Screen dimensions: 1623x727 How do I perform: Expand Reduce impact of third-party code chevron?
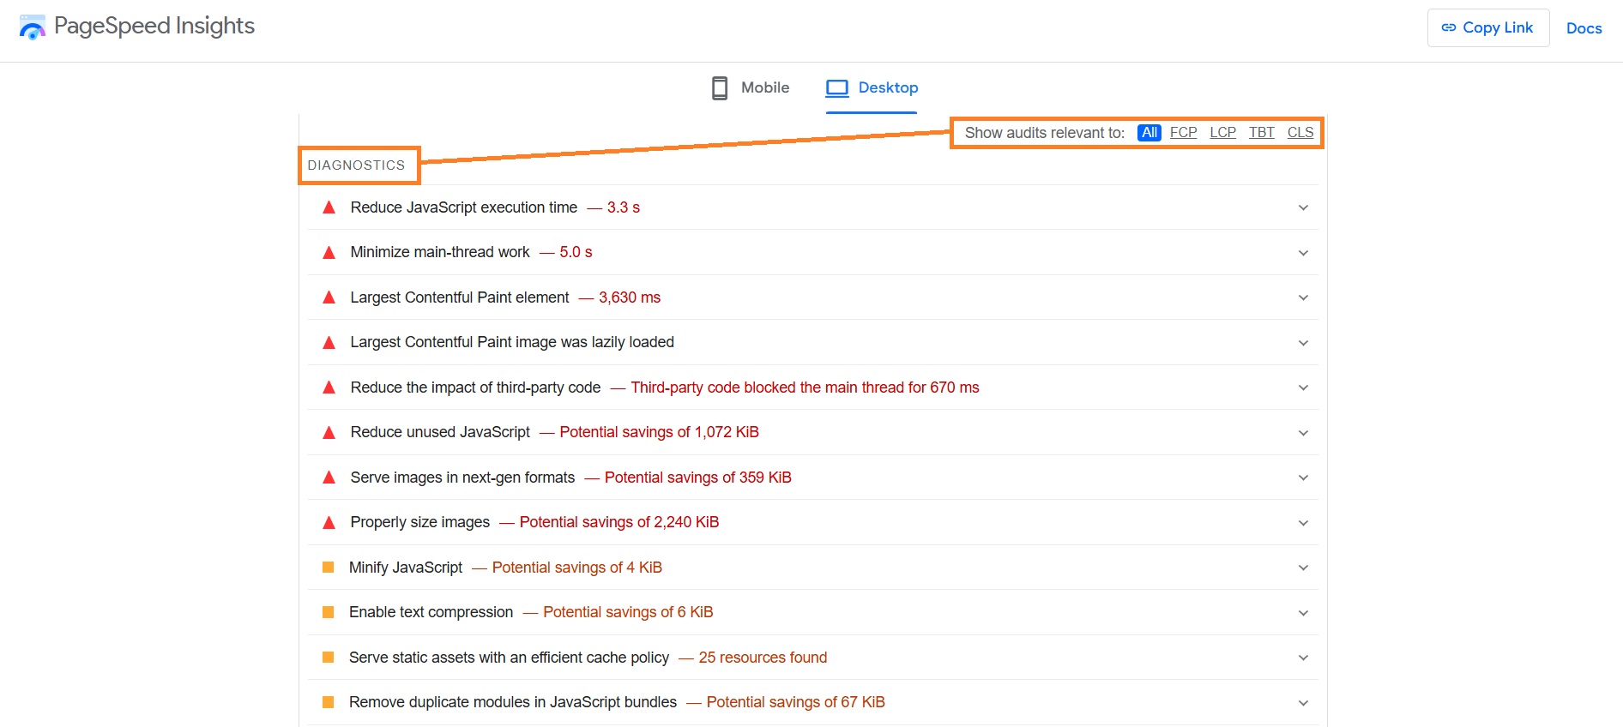click(x=1303, y=388)
